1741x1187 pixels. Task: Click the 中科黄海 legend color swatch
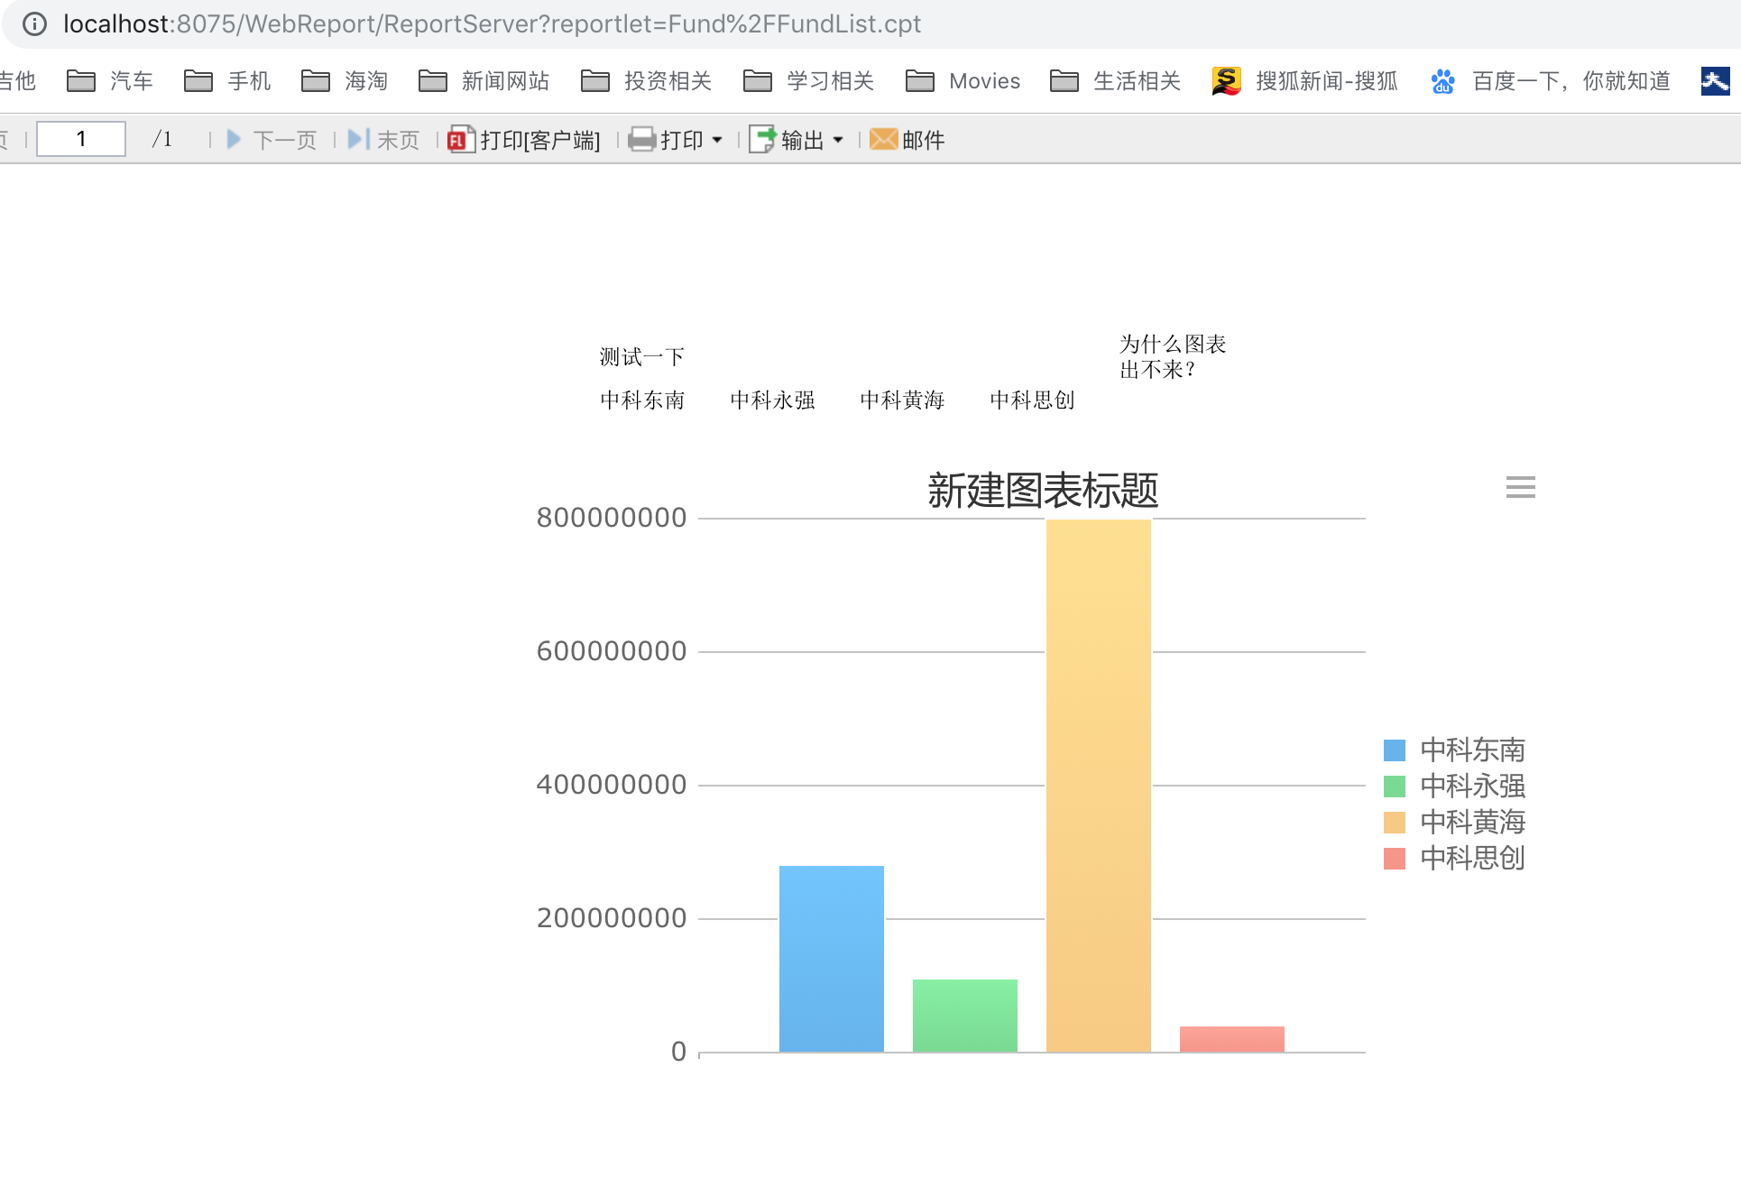point(1394,822)
